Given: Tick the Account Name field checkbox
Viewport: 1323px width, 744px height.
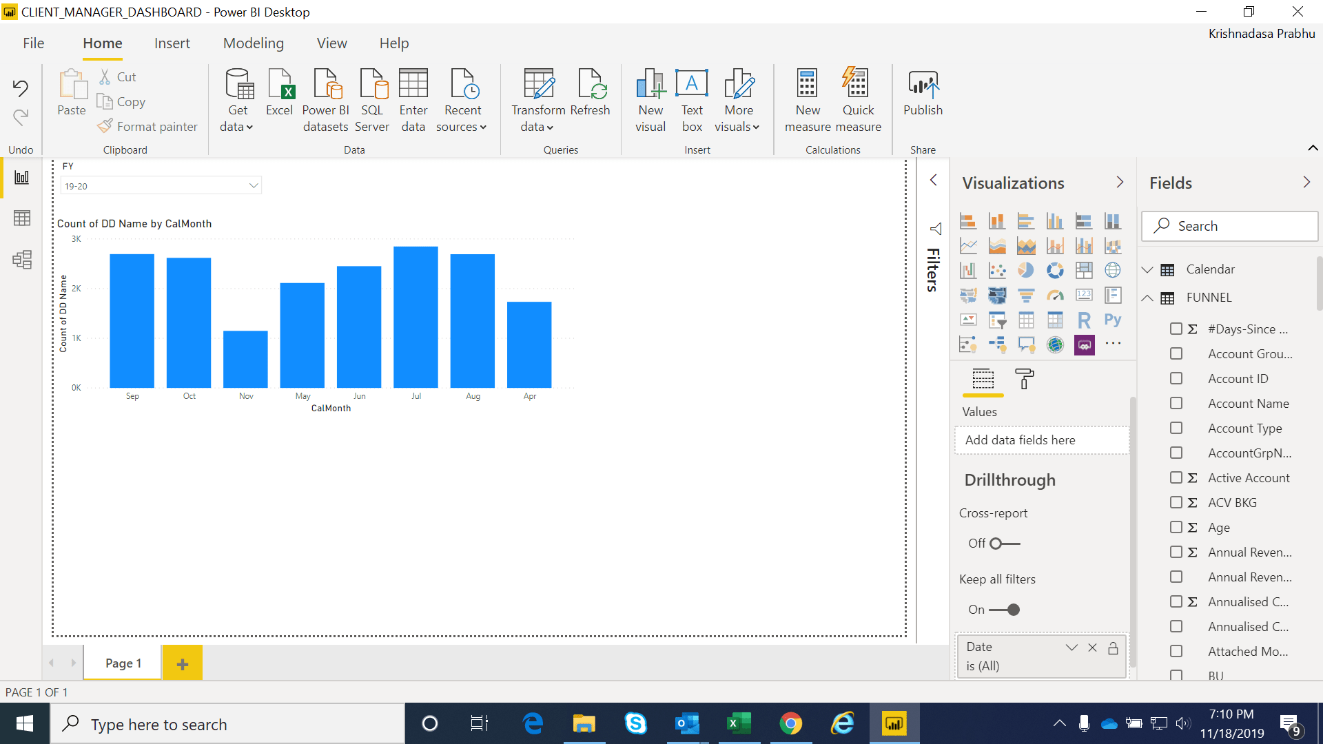Looking at the screenshot, I should (x=1176, y=404).
